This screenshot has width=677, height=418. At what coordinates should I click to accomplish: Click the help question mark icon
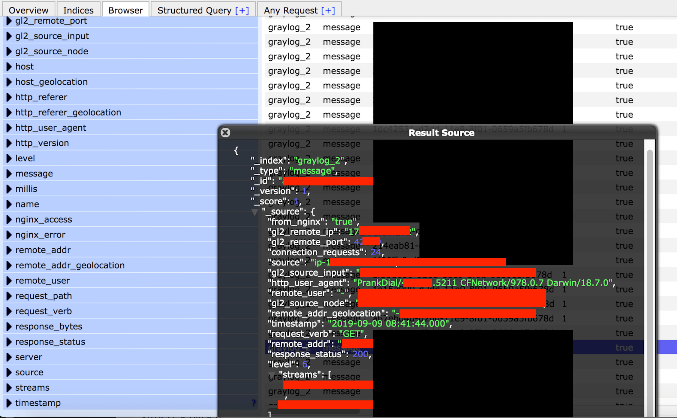point(254,403)
